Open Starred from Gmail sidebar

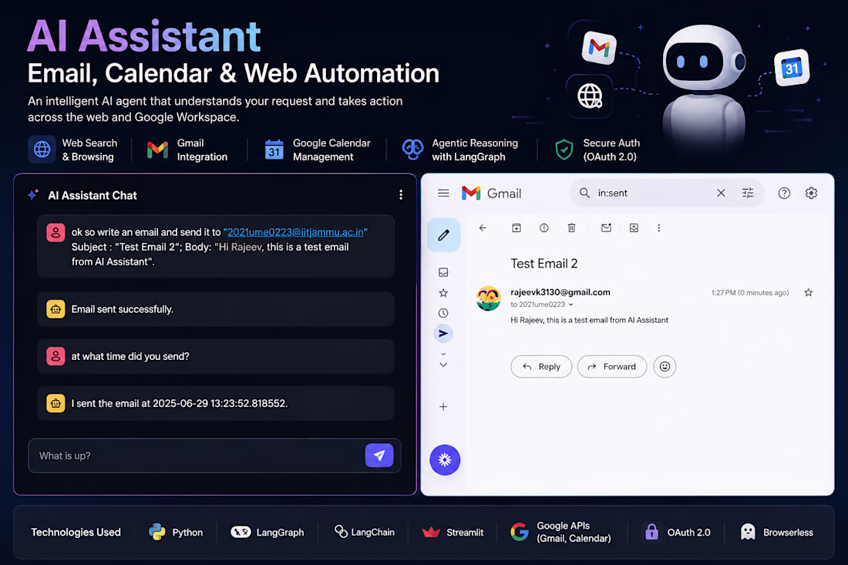[443, 293]
